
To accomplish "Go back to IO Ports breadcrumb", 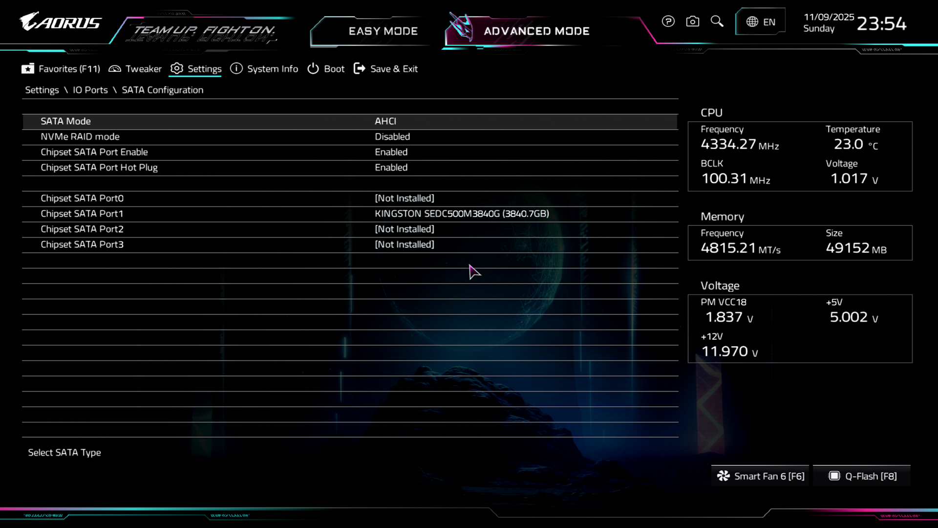I will 90,90.
